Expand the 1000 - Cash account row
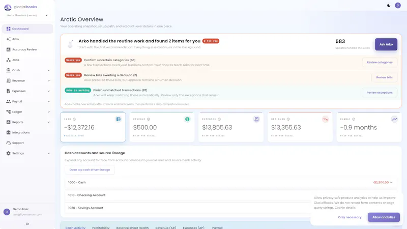The width and height of the screenshot is (407, 229). point(230,183)
